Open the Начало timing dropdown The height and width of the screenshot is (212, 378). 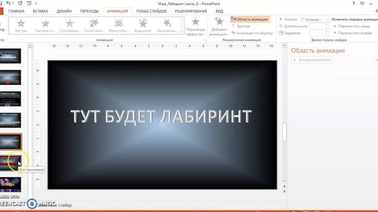click(315, 19)
